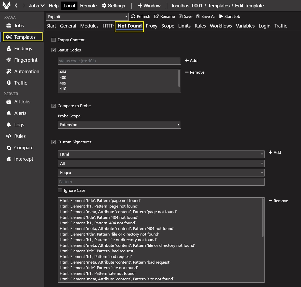The width and height of the screenshot is (301, 287).
Task: Start the job with play icon
Action: pyautogui.click(x=221, y=17)
